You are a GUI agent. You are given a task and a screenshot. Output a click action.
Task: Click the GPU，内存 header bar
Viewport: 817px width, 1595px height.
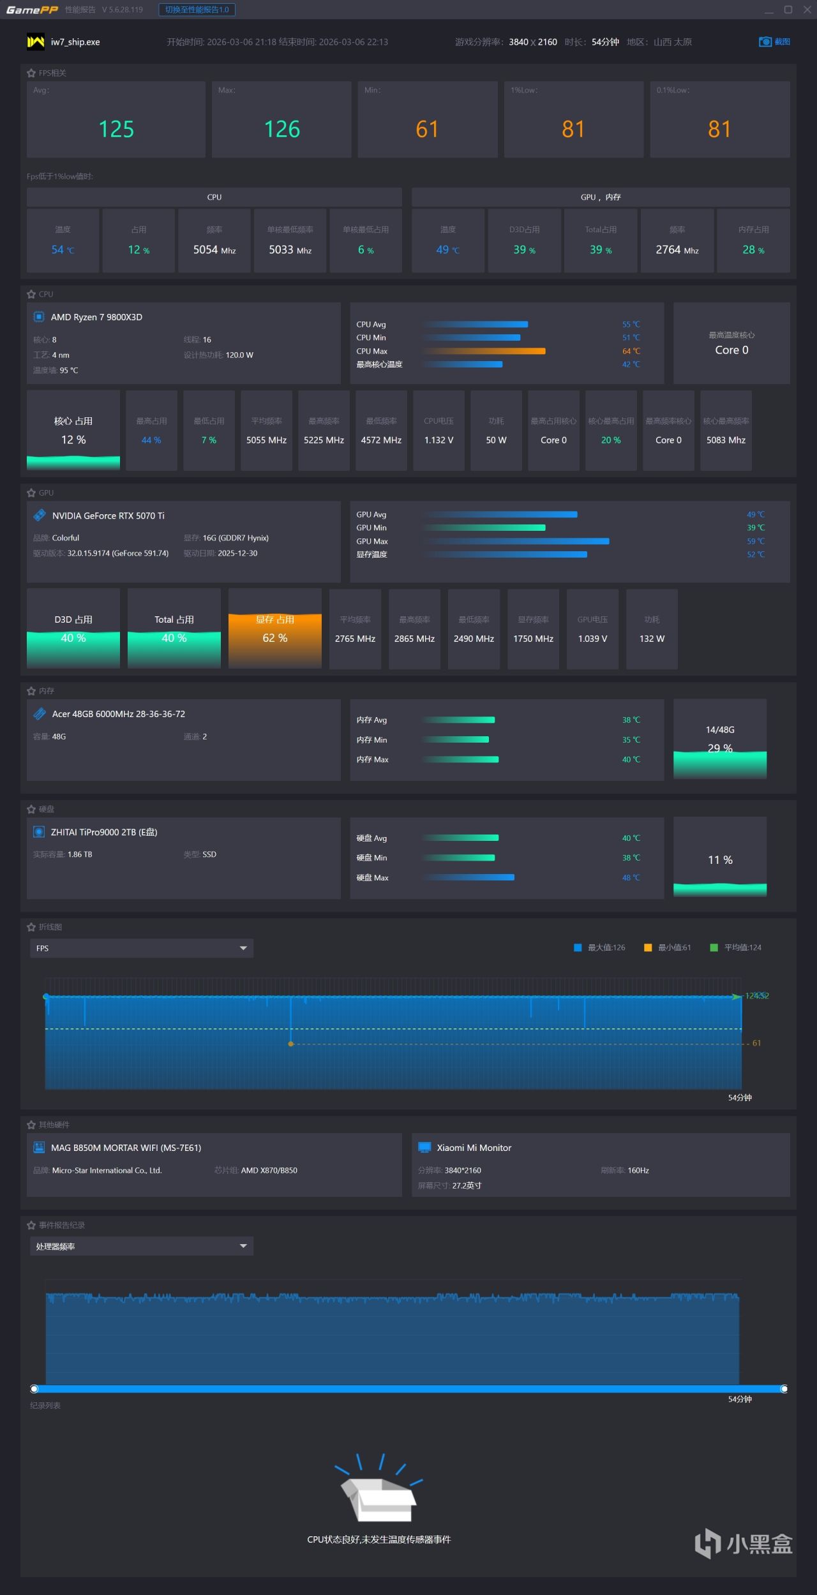tap(601, 197)
